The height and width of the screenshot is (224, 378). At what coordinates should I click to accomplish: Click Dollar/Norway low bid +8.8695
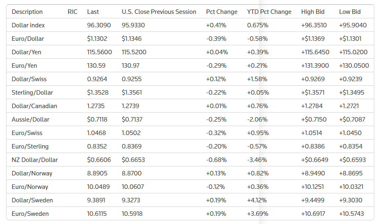click(351, 173)
